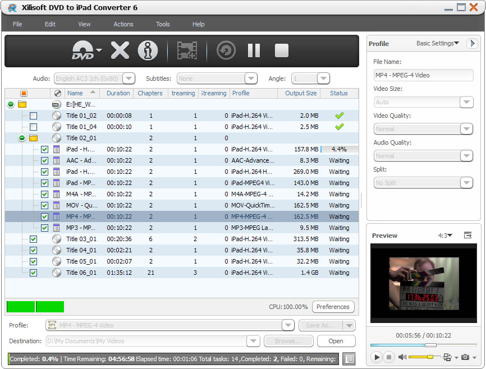Mute preview via the speaker icon
Image resolution: width=486 pixels, height=369 pixels.
402,357
